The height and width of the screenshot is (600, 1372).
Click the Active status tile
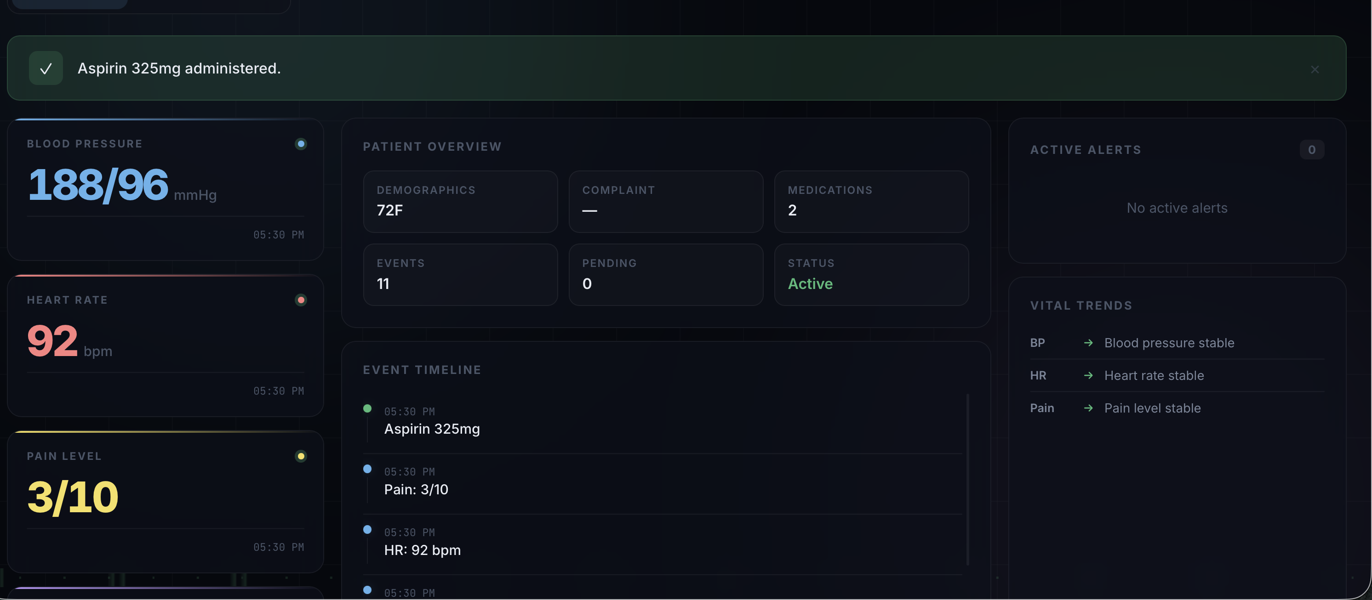[x=871, y=275]
